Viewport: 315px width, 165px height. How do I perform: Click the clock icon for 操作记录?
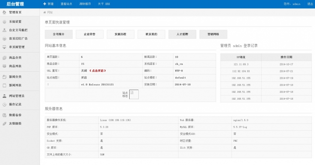5,104
